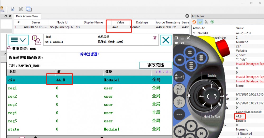Image resolution: width=264 pixels, height=138 pixels.
Task: Click the blue overlapping windows toolbar icon
Action: (29, 9)
